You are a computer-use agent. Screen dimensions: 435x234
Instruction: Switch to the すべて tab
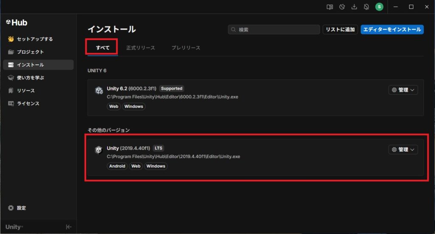point(103,48)
